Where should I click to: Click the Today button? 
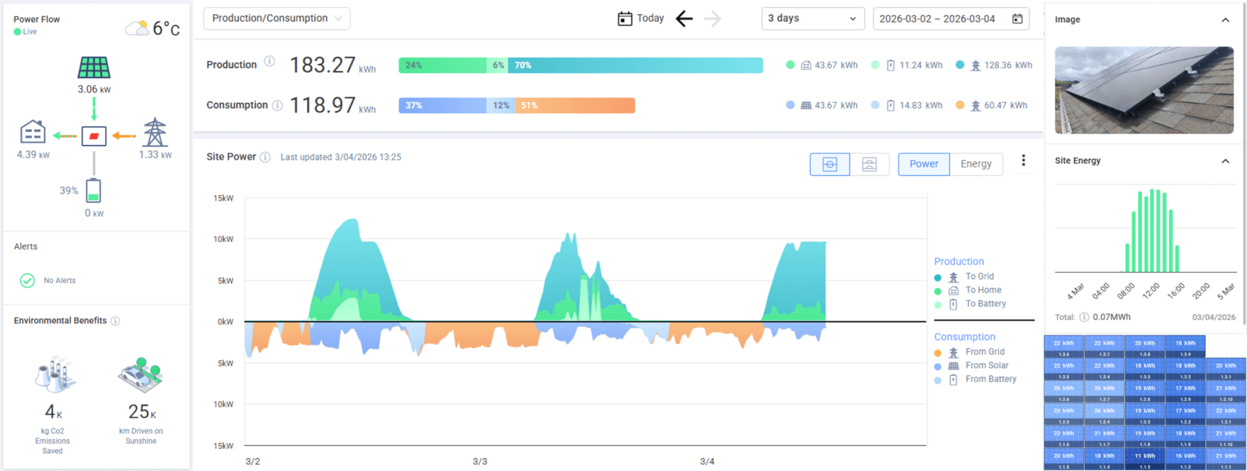point(641,19)
